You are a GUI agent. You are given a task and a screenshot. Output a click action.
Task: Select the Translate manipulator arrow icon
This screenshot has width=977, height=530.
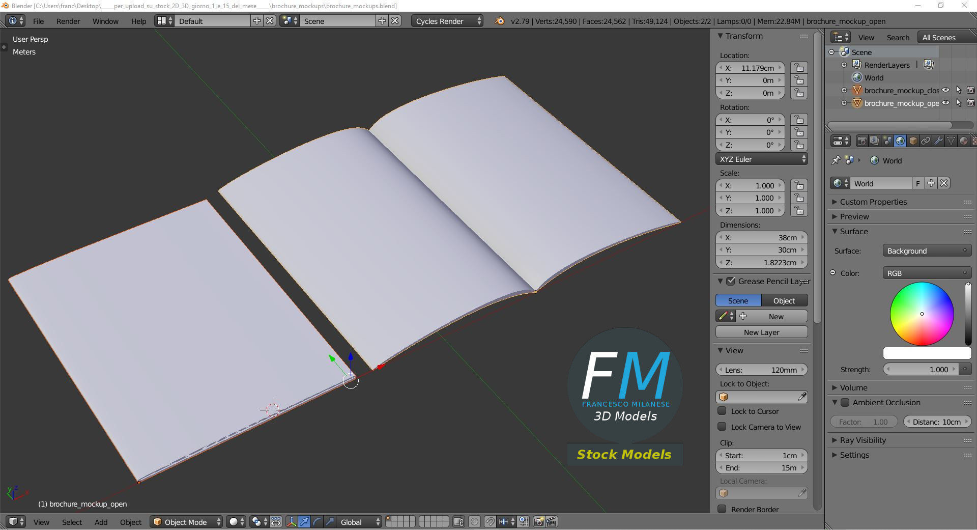point(304,522)
